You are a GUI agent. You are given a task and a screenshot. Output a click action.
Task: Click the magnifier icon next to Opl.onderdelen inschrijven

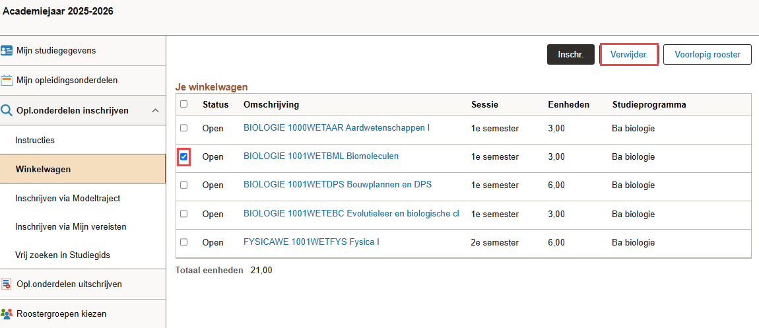tap(7, 110)
